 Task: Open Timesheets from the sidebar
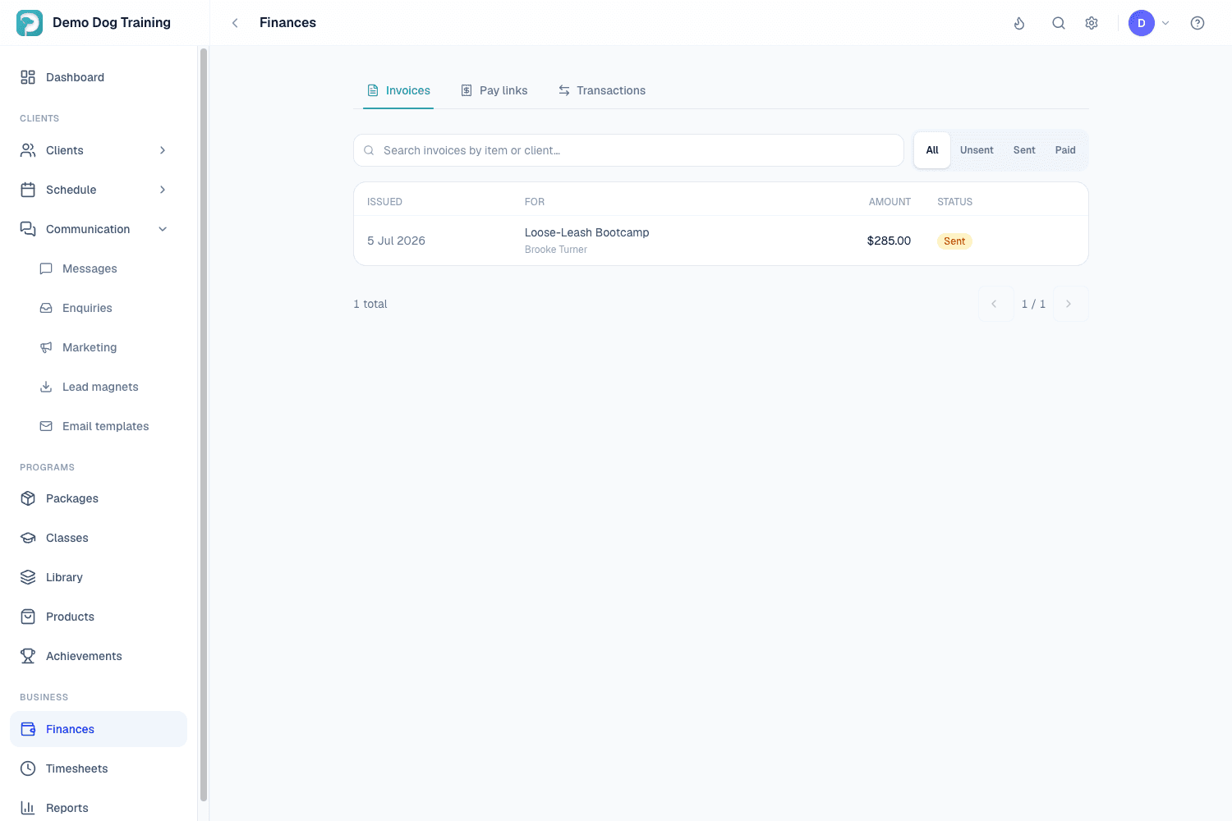(99, 768)
